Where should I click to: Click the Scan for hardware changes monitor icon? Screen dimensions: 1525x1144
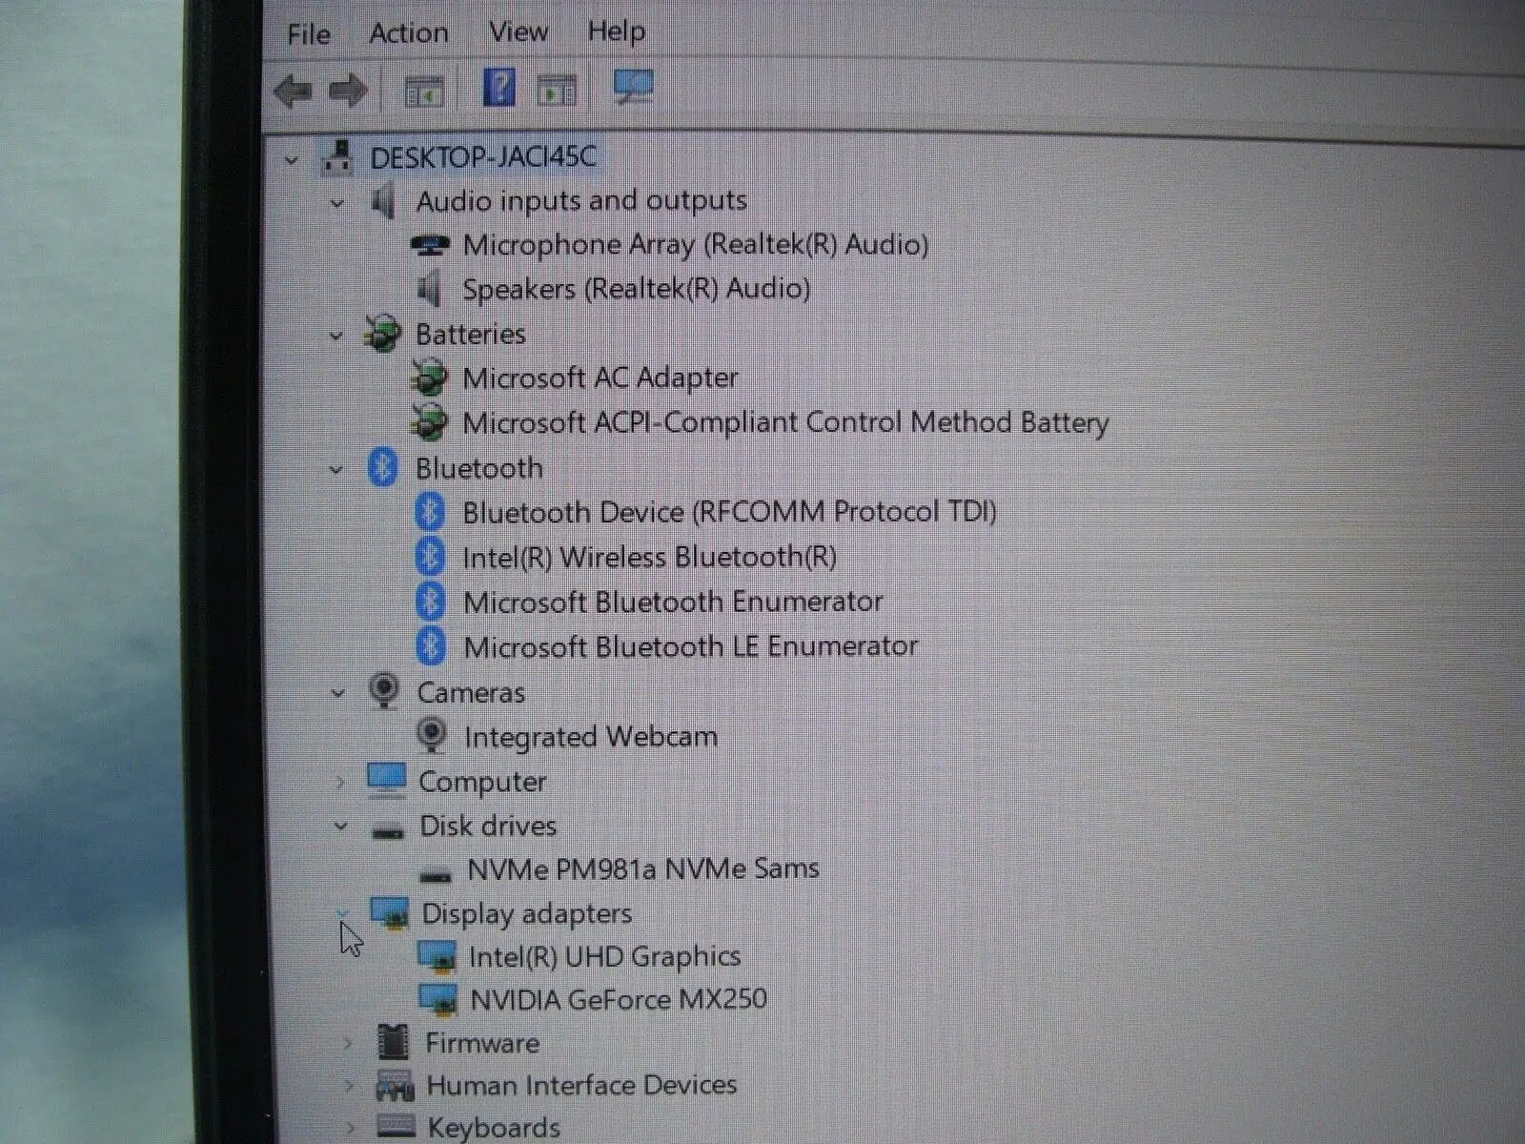tap(633, 89)
